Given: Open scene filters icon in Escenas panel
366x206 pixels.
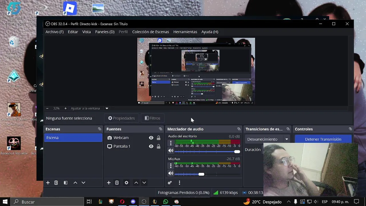Looking at the screenshot, I should pyautogui.click(x=65, y=183).
